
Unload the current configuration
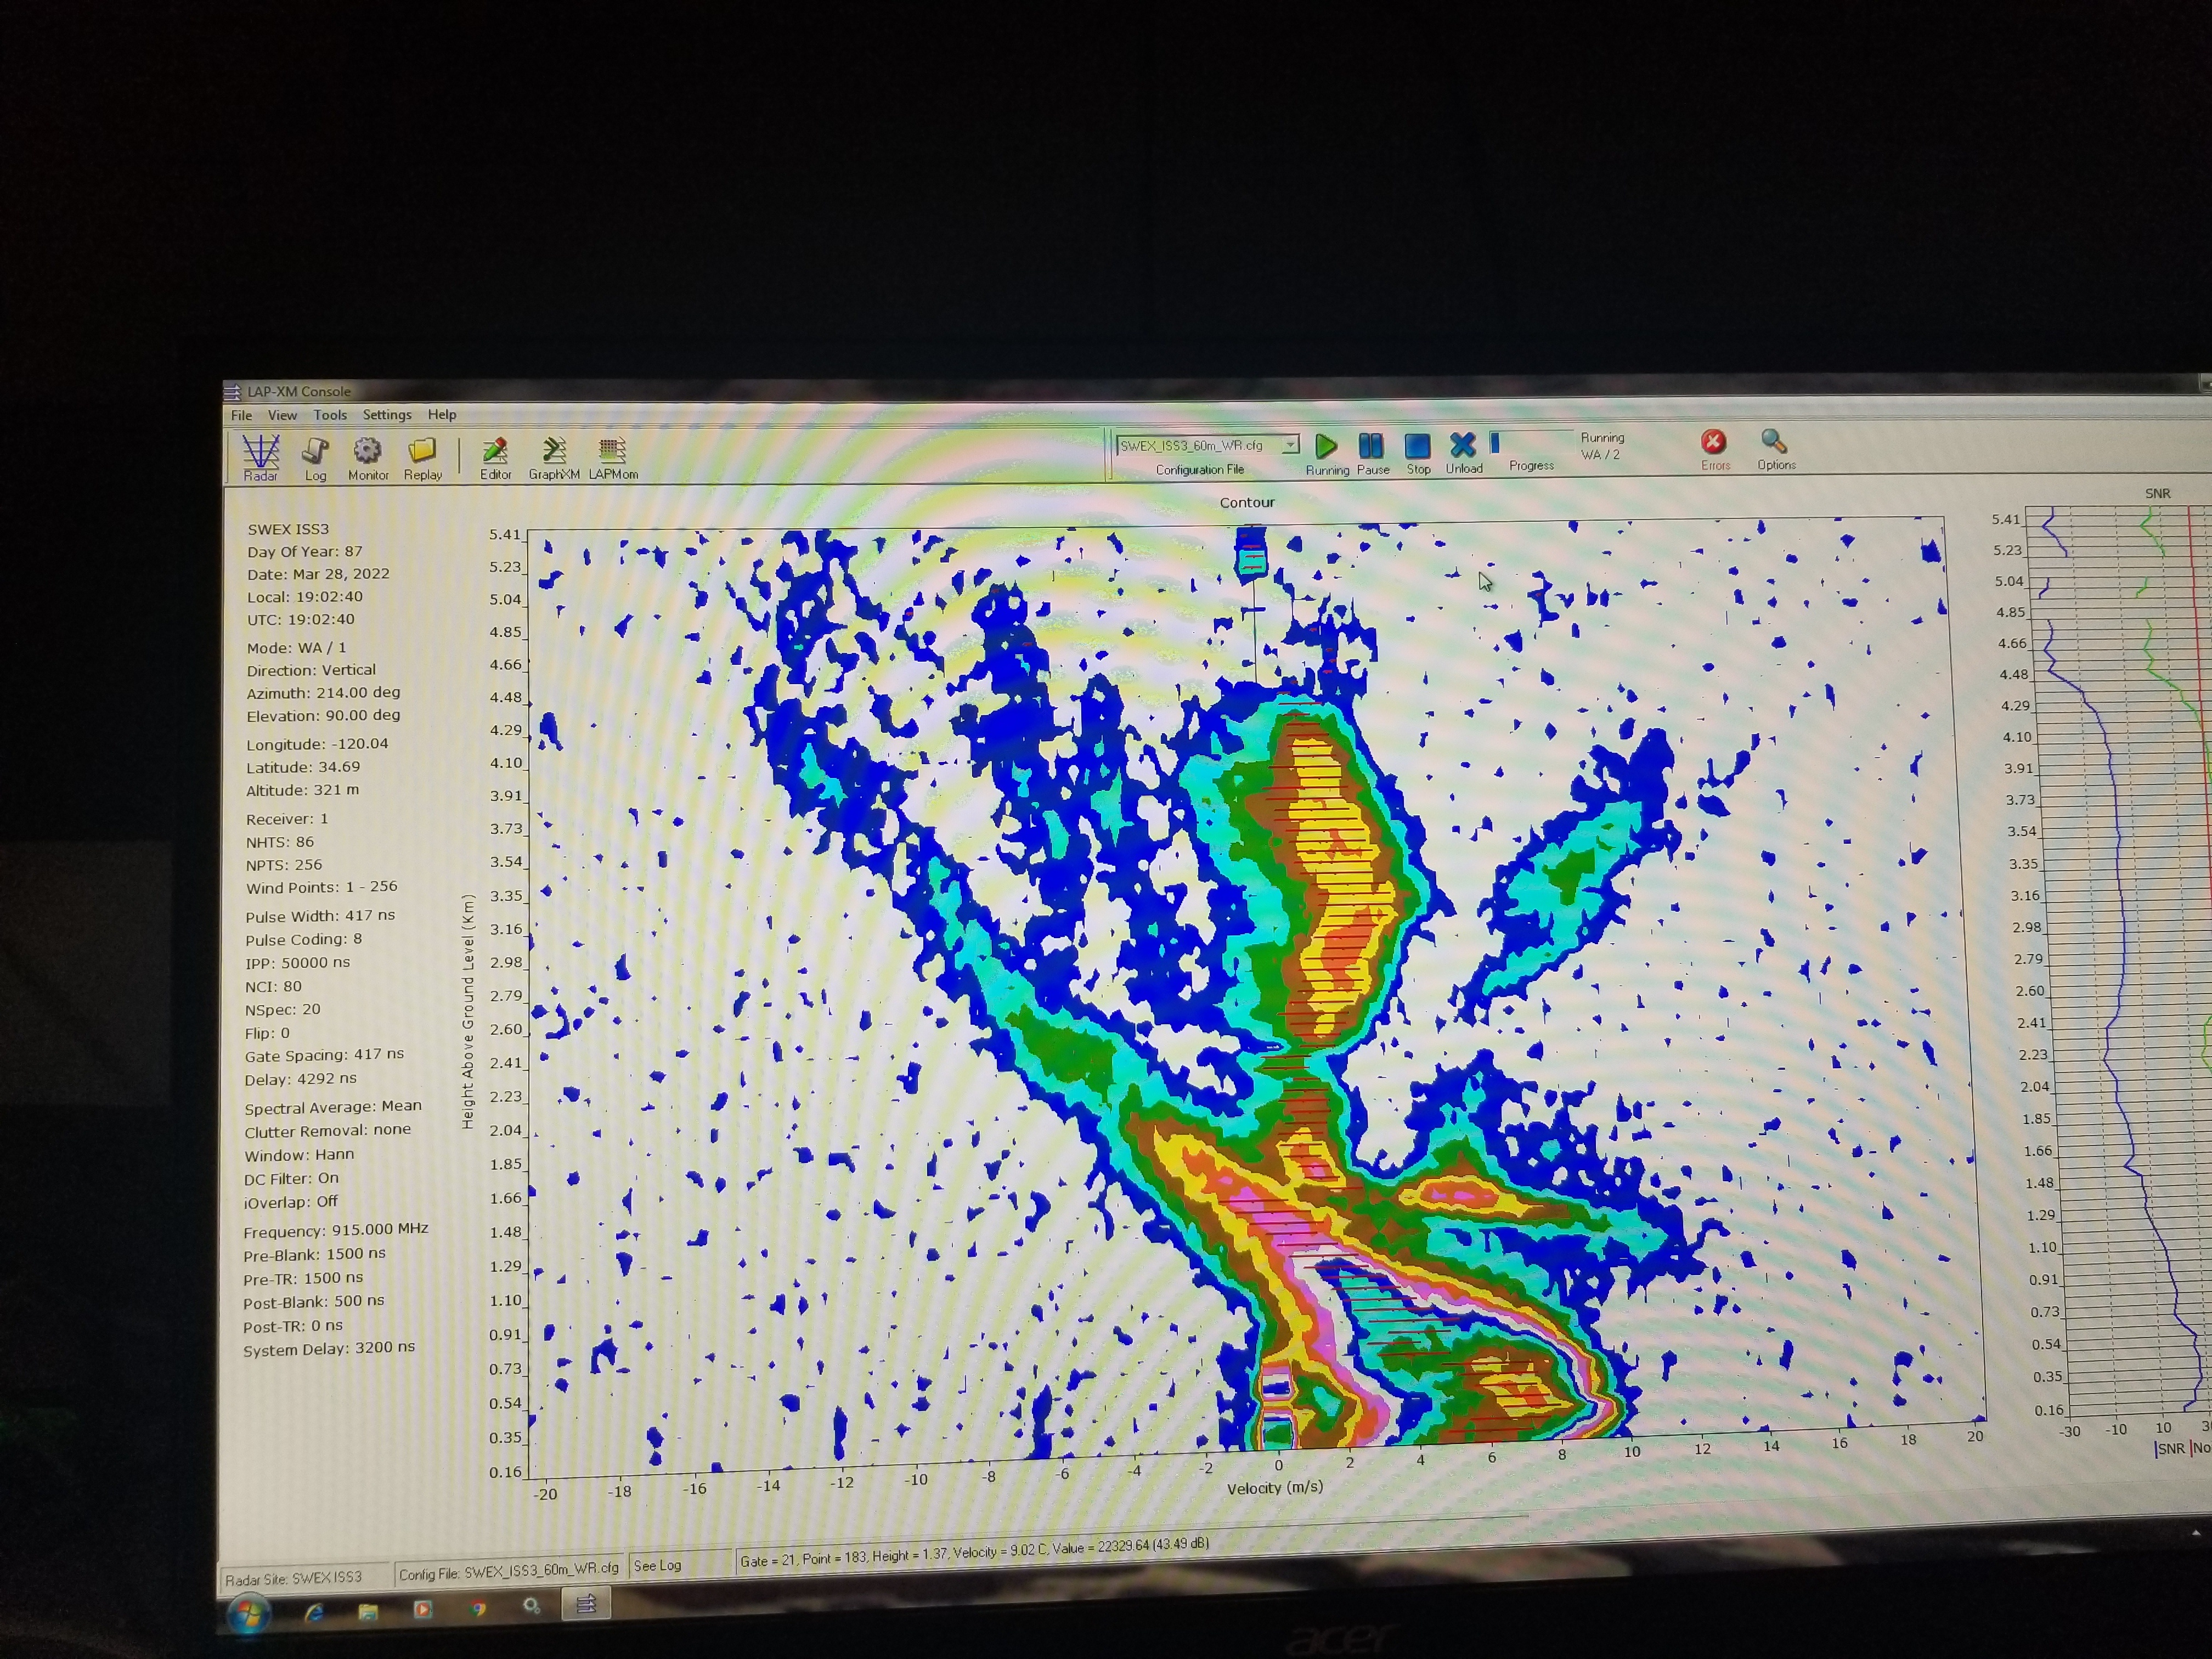[1462, 446]
